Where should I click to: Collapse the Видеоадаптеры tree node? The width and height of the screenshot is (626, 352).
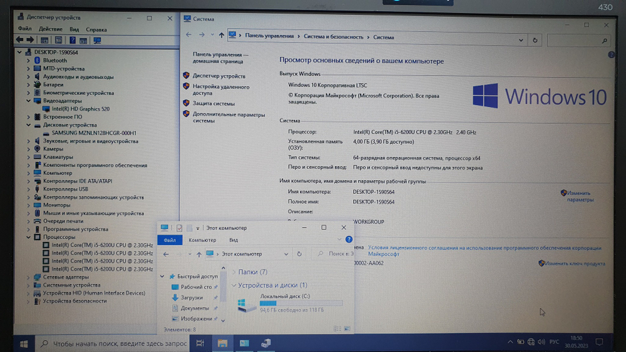(28, 101)
